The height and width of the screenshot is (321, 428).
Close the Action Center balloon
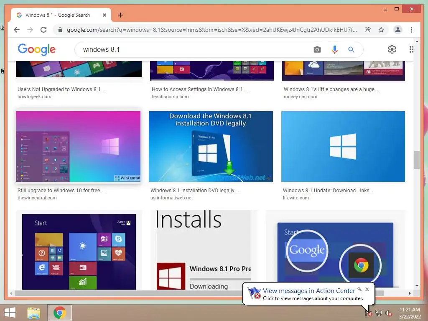point(367,289)
